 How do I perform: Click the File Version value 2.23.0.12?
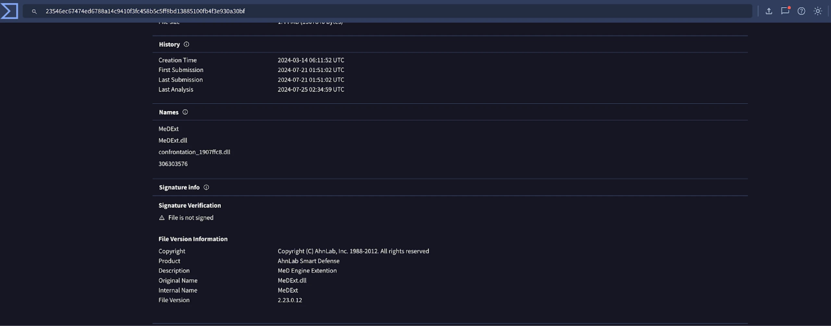click(x=290, y=300)
